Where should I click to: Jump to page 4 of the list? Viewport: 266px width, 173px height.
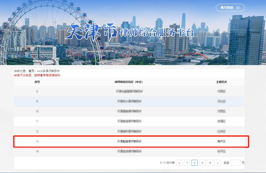[x=210, y=163]
